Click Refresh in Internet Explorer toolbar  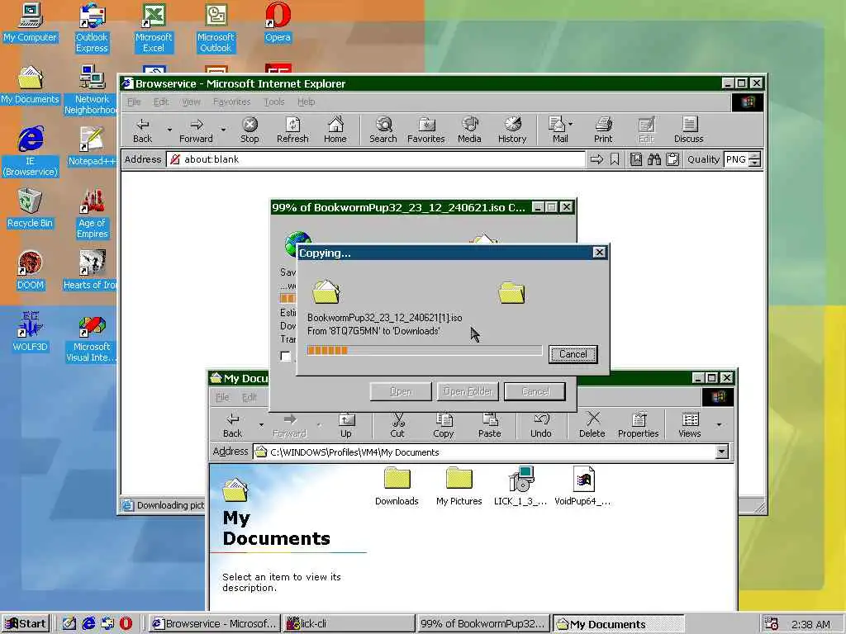(292, 130)
